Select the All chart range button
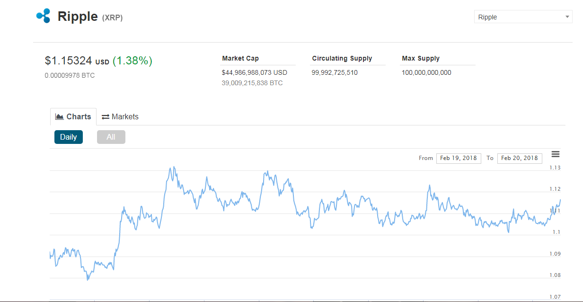 (111, 137)
